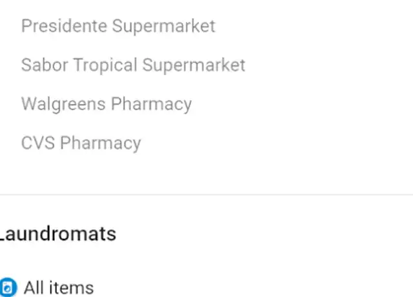Click the blue laundromat washer icon
The image size is (413, 297).
8,287
